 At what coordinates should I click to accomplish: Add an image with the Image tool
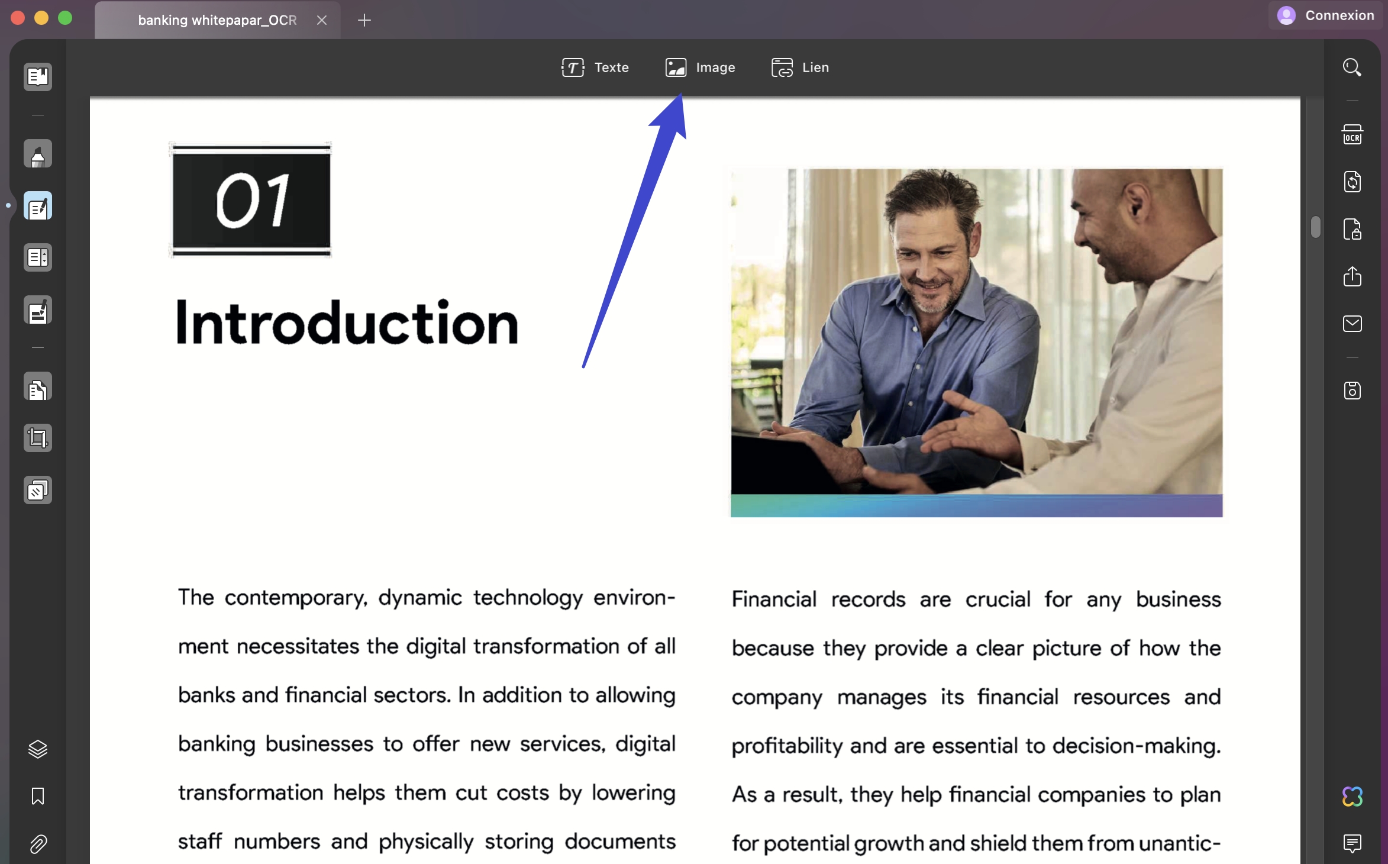[x=701, y=67]
